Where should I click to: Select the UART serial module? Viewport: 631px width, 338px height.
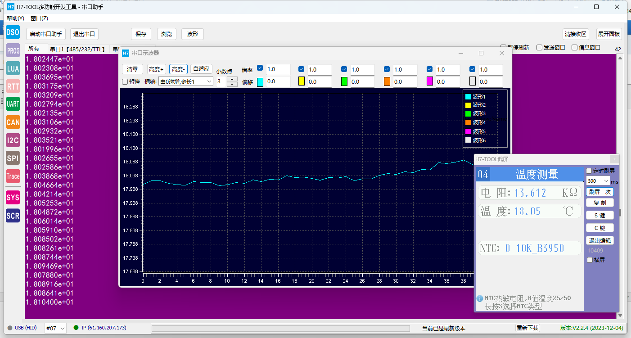(x=13, y=104)
